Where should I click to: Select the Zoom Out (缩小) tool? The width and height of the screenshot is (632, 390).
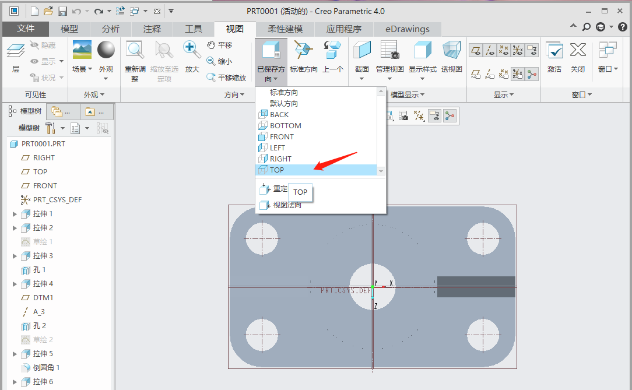coord(220,61)
